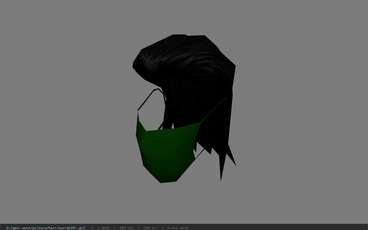Click the "354 vtx" vertex count
Screen dimensions: 368x230
[x=126, y=228]
